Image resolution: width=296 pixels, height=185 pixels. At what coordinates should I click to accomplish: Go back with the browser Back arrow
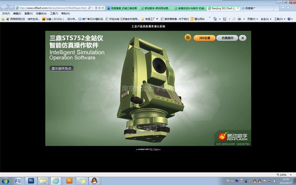point(4,8)
